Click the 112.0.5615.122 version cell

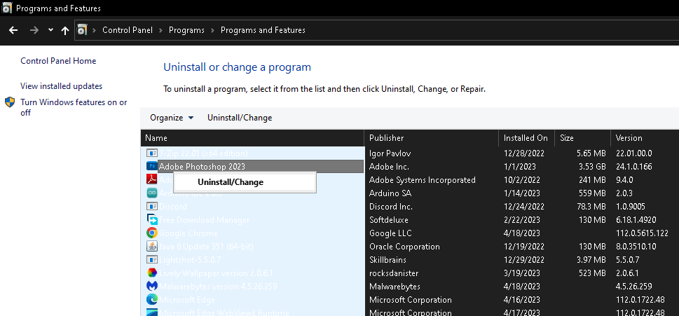(x=642, y=233)
